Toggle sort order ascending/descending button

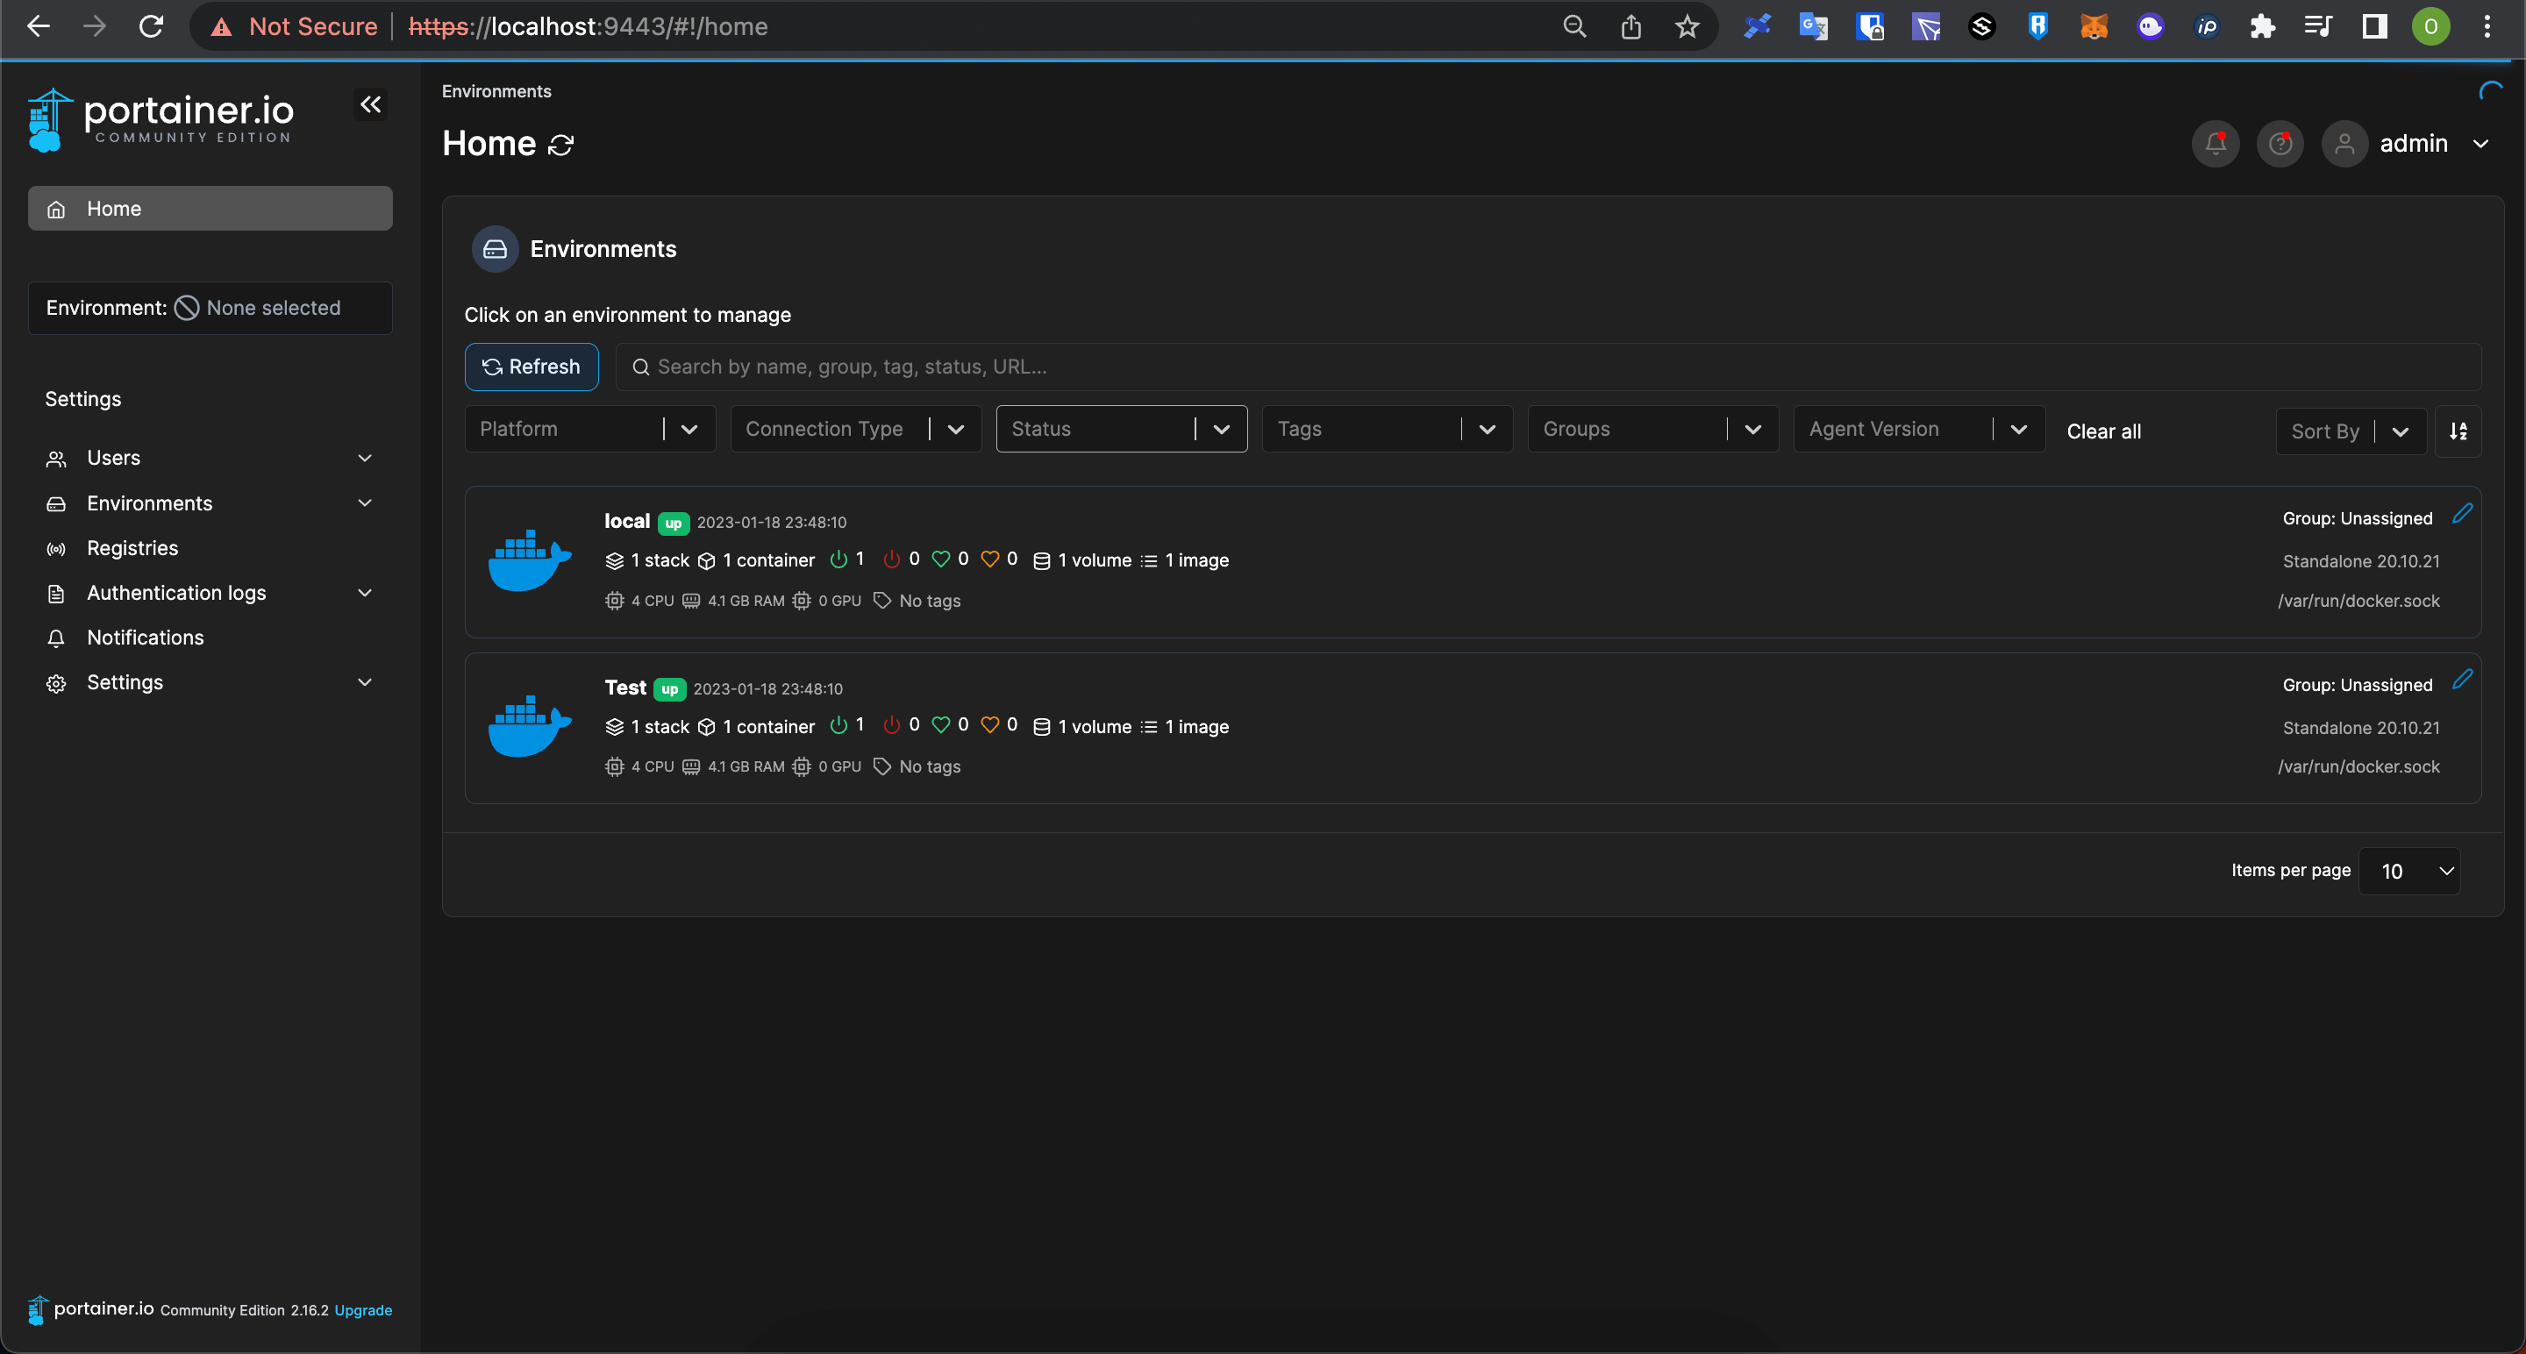click(x=2458, y=431)
